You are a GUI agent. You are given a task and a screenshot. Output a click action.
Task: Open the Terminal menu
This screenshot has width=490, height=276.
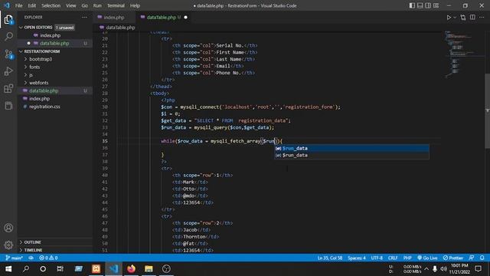click(x=116, y=5)
